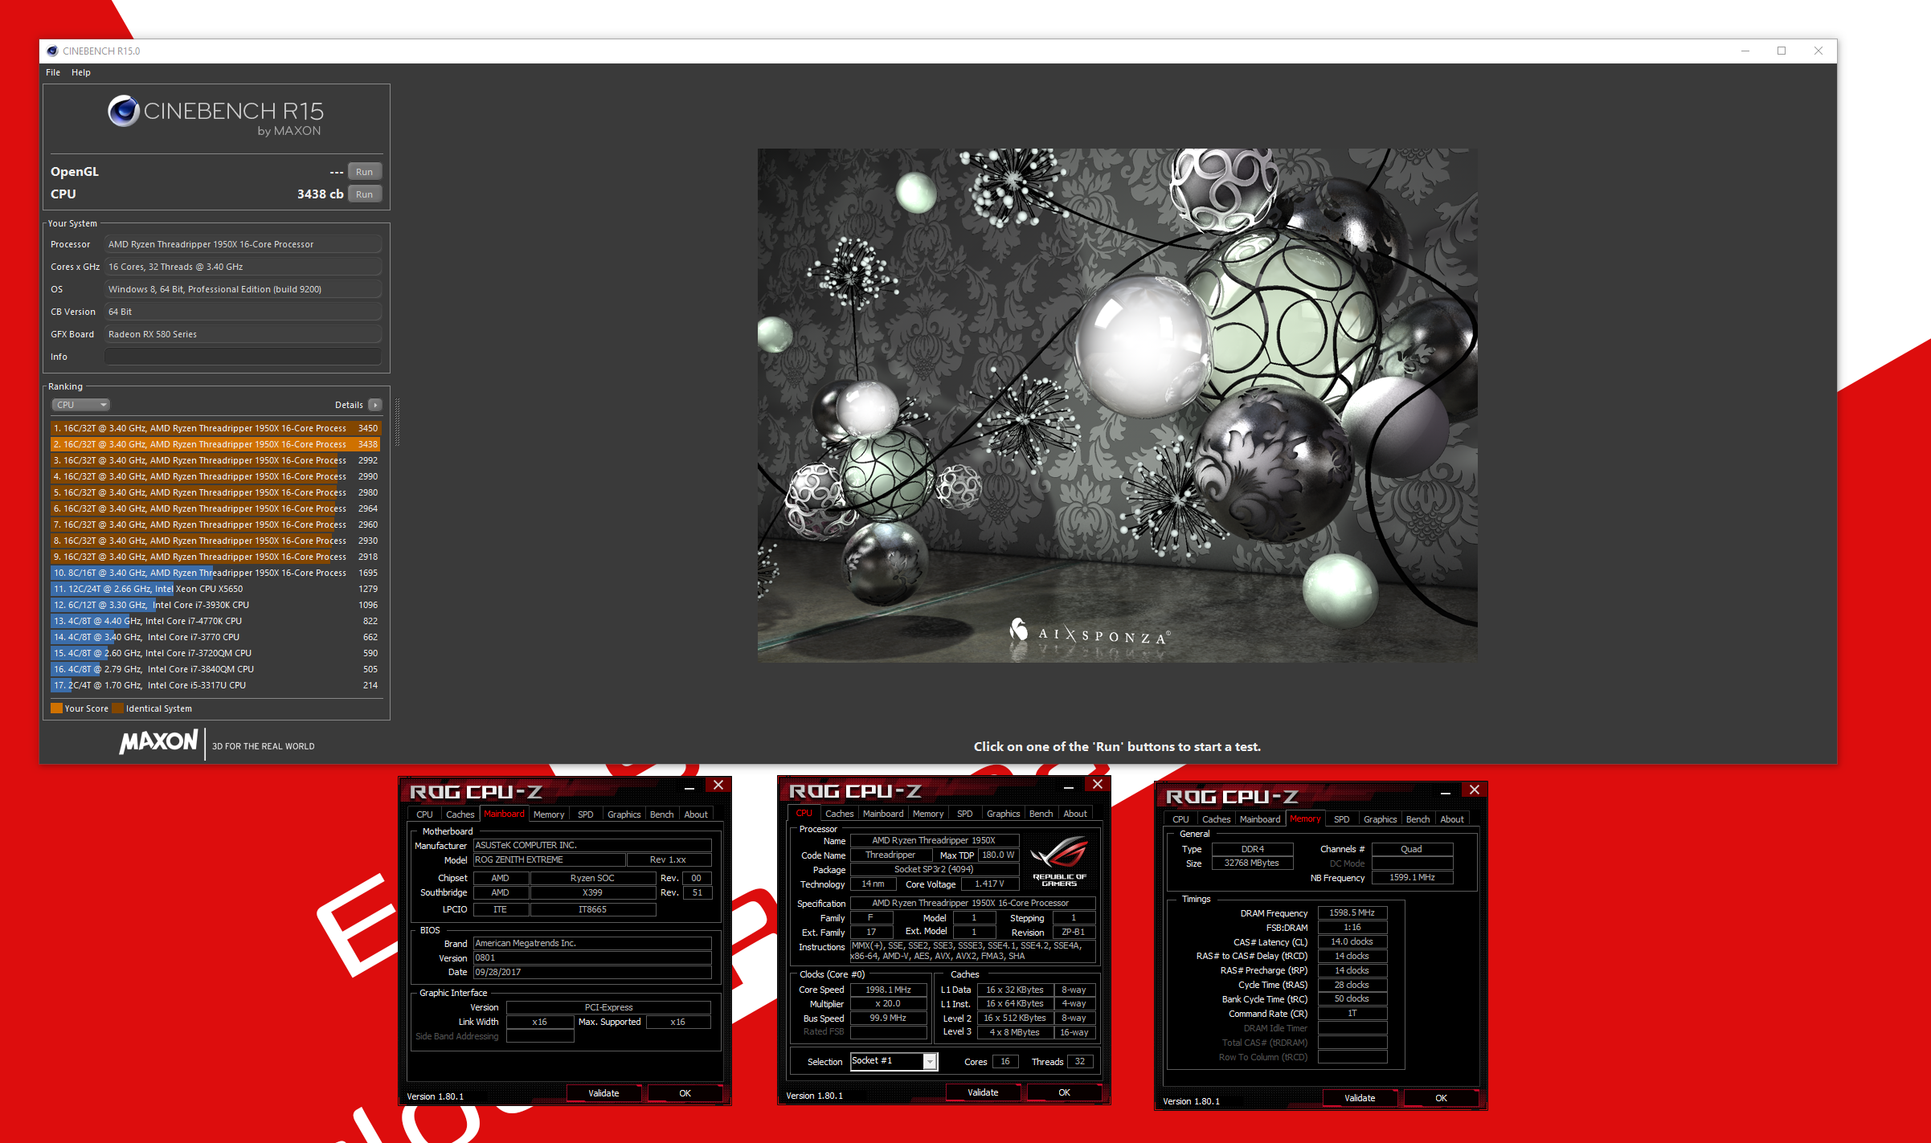Select ranking row 1 with score 3450
The image size is (1931, 1143).
[215, 428]
